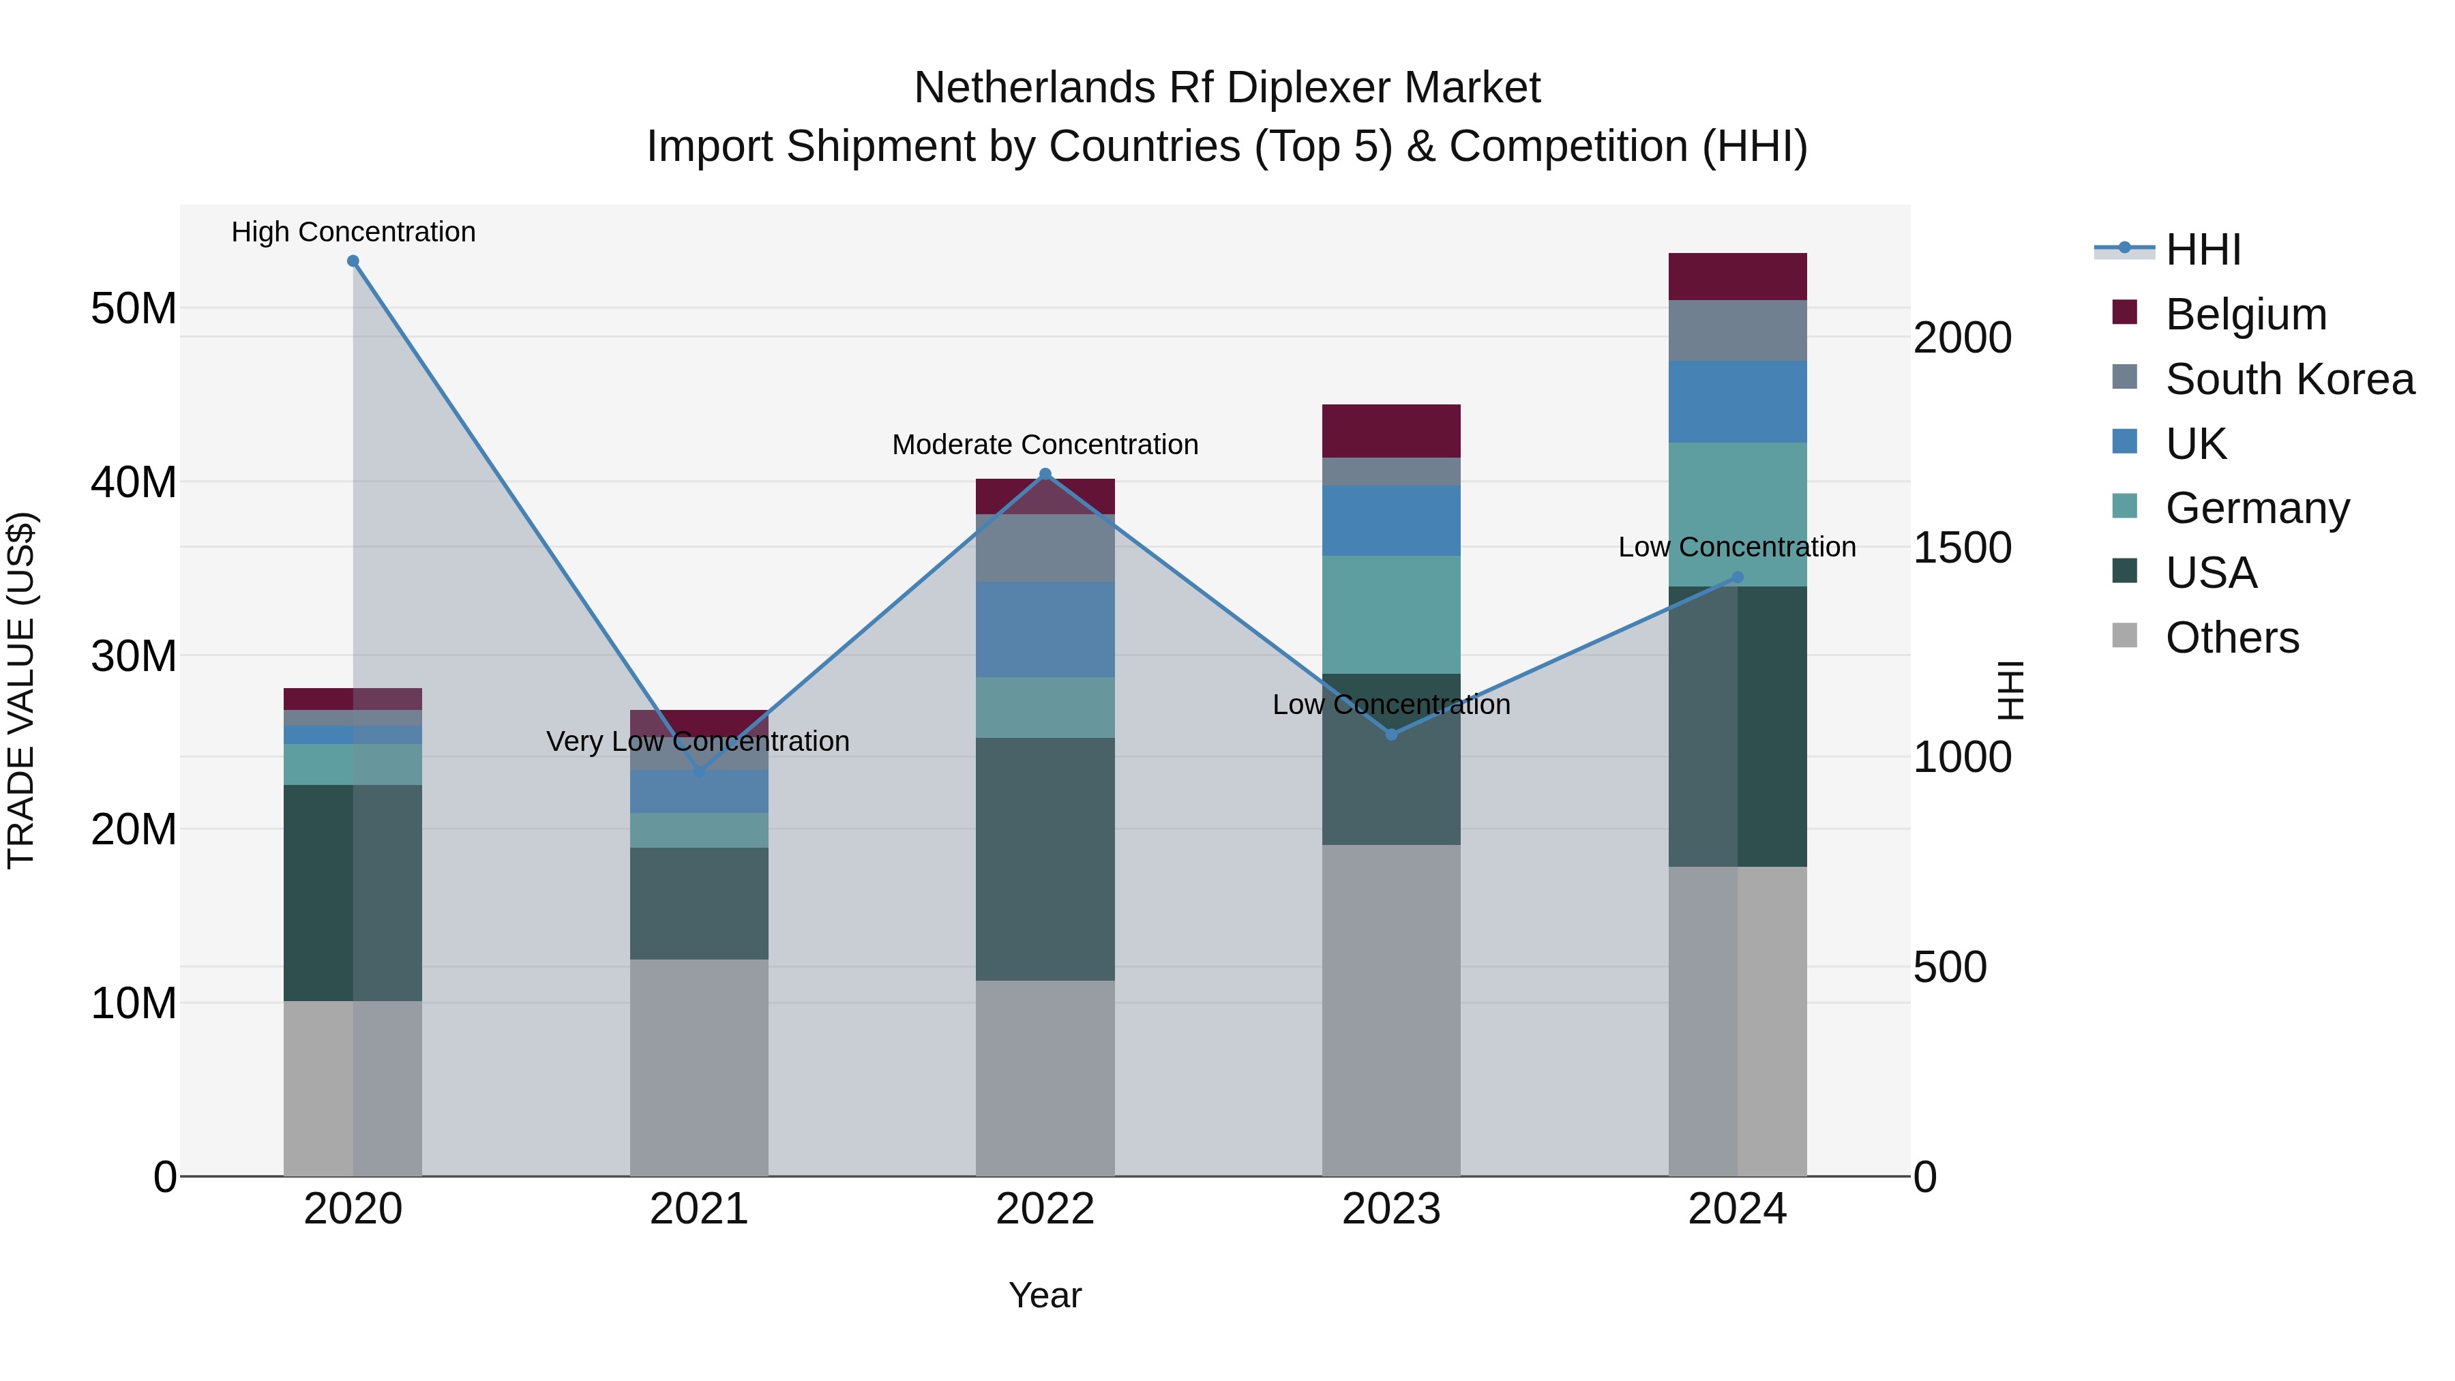Click the 40M y-axis tick label
Viewport: 2455px width, 1381px height.
pos(134,482)
